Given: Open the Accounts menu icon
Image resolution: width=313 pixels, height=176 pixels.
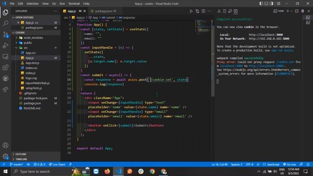Looking at the screenshot, I should 5,145.
